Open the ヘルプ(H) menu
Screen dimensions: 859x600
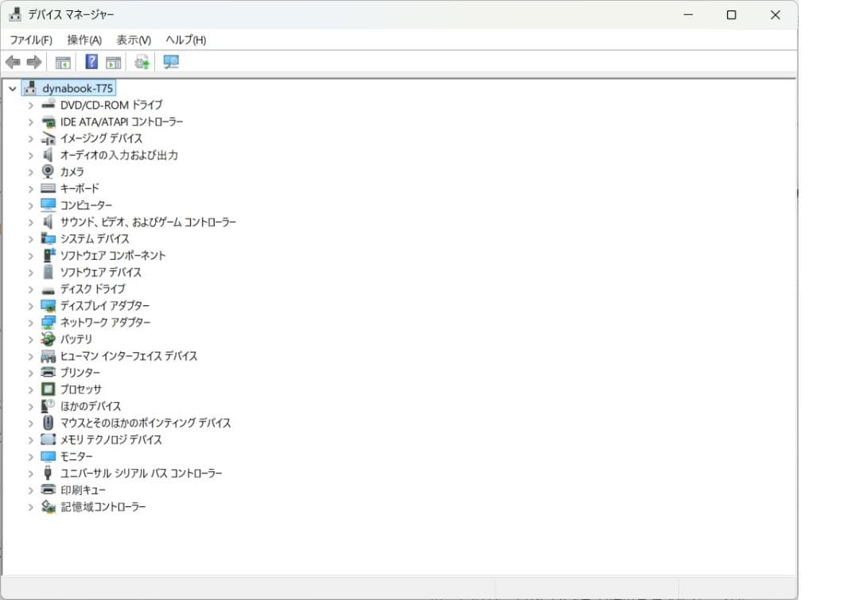pos(185,40)
